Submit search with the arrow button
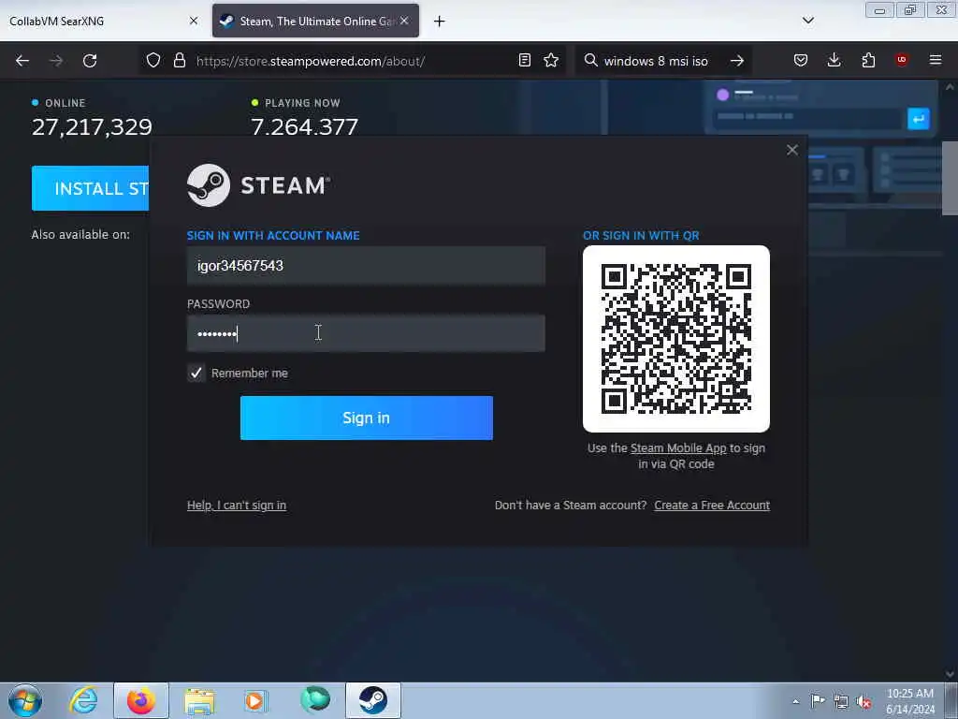 [x=737, y=61]
